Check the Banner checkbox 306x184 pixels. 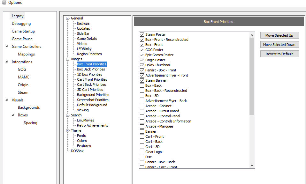click(142, 131)
